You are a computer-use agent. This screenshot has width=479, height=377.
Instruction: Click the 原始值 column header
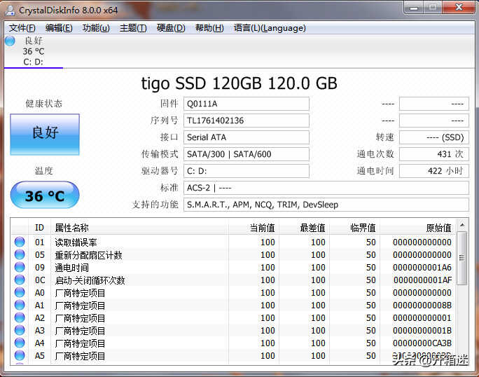[x=417, y=228]
